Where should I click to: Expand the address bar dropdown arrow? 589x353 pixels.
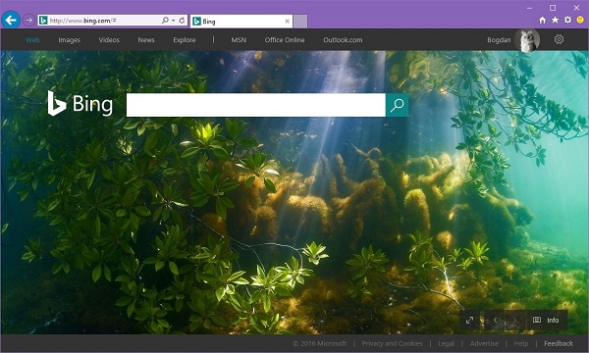click(x=173, y=21)
